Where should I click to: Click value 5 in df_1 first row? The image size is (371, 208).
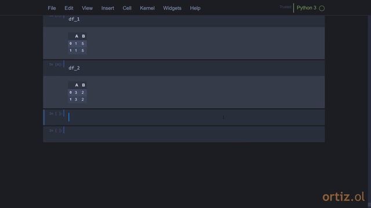click(x=82, y=44)
